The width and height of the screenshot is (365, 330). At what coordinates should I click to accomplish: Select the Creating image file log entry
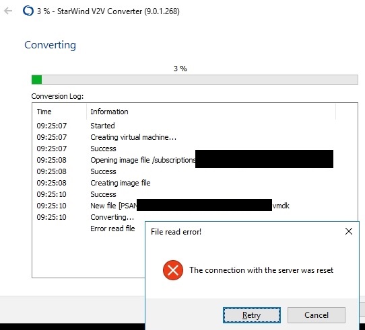tap(121, 183)
